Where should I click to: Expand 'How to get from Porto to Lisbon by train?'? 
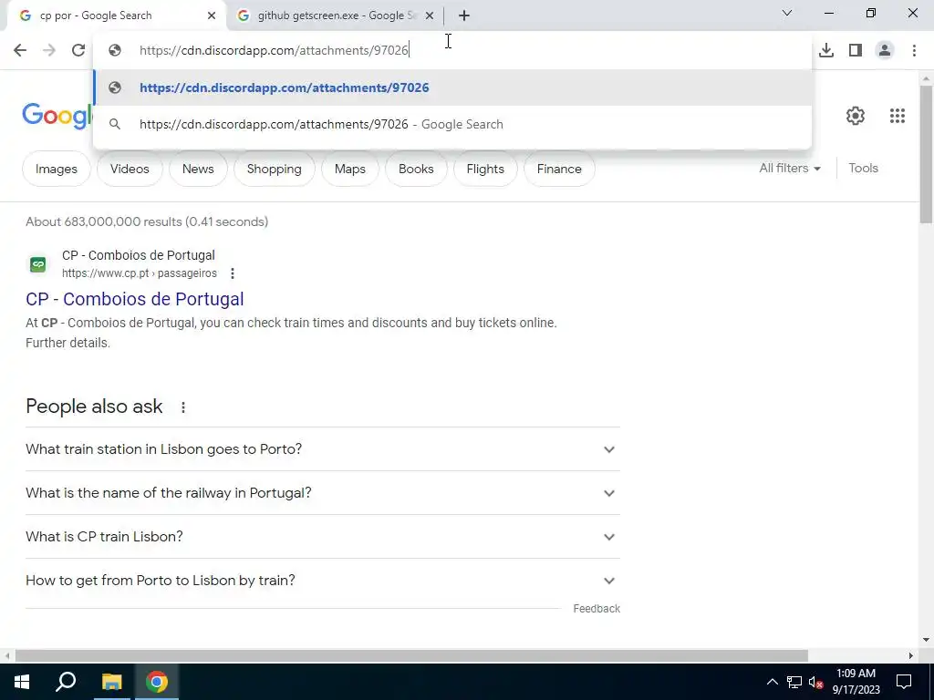click(322, 581)
